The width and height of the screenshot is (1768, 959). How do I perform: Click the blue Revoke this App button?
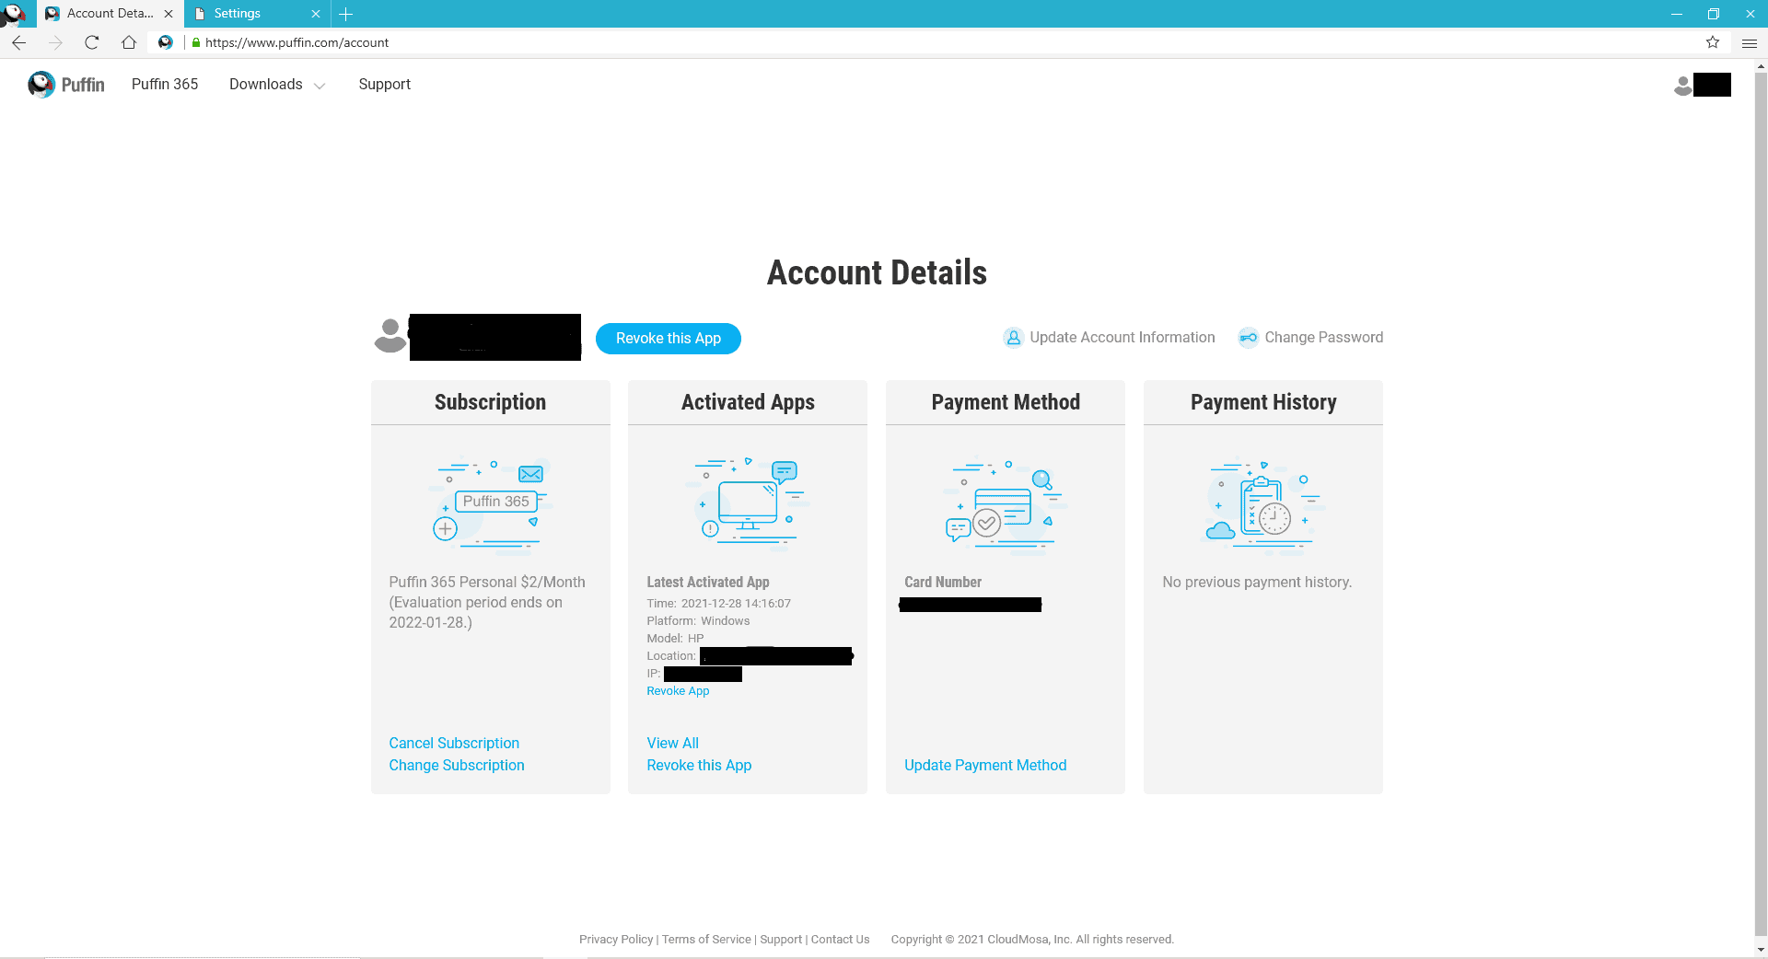tap(669, 338)
